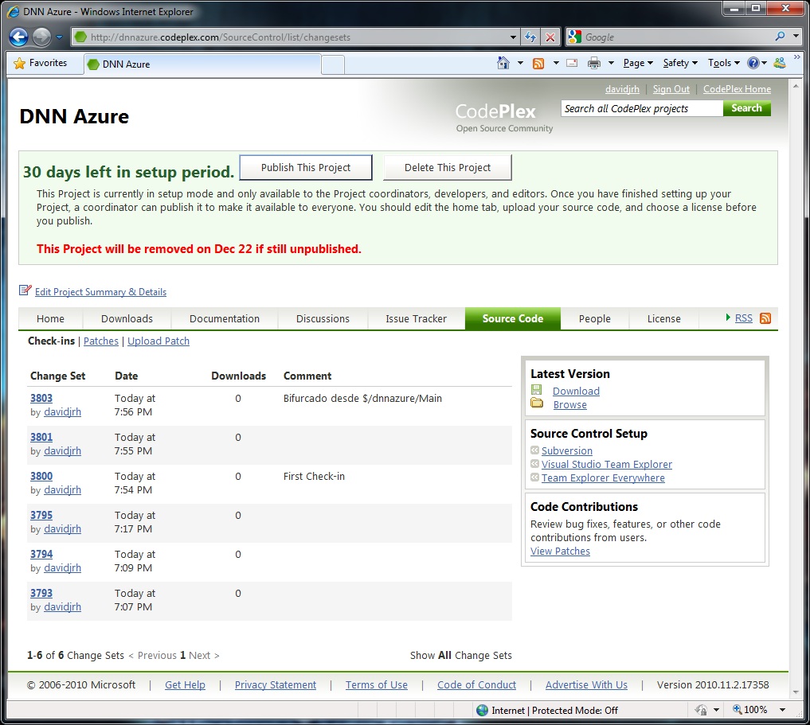Open the Safety menu
Screen dimensions: 810x725
click(x=680, y=63)
